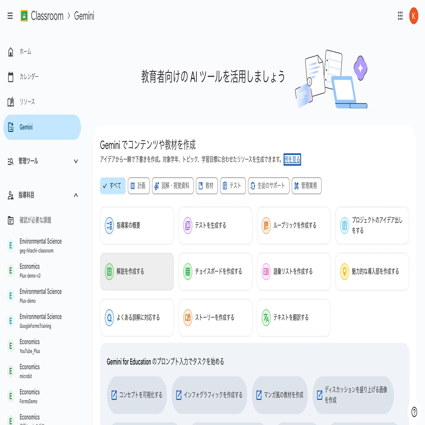Open the テキストを翻訳する card
The image size is (425, 425).
tap(294, 318)
